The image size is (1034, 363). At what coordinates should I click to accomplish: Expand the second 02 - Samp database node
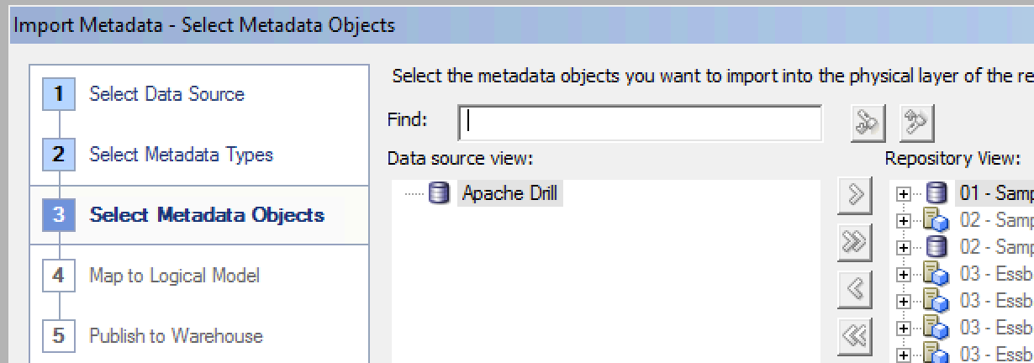pyautogui.click(x=904, y=248)
